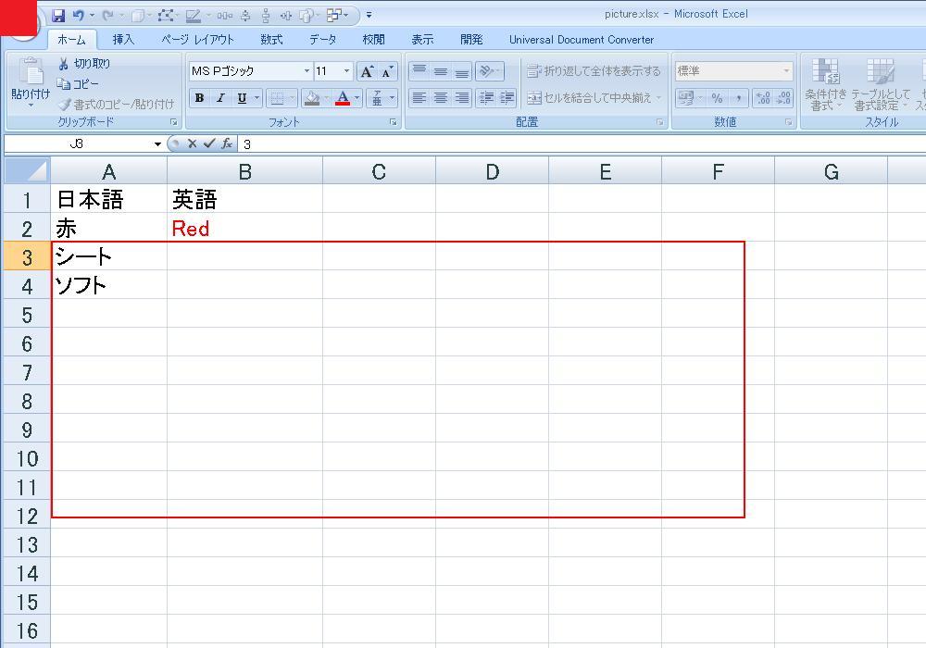Click the Save icon in quick access toolbar
The image size is (926, 648).
(58, 16)
